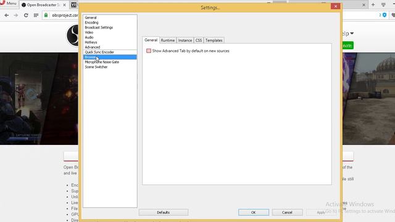Click the Apply button
The width and height of the screenshot is (395, 222).
[321, 212]
